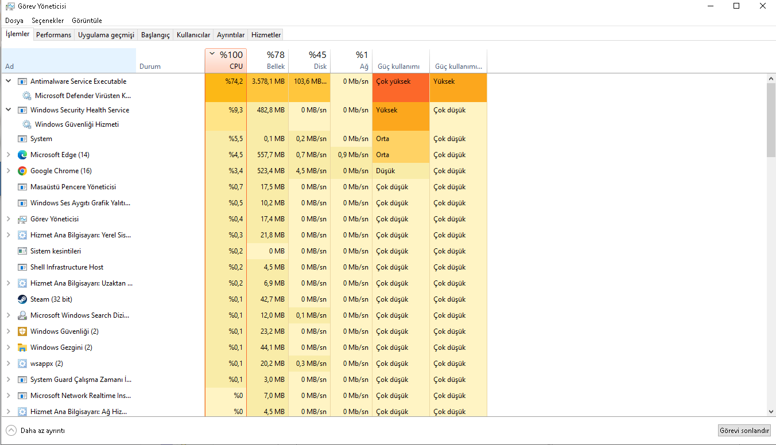Click the Hizmet Ana Bilgisayarı: Yerel Sis gear icon

click(22, 235)
